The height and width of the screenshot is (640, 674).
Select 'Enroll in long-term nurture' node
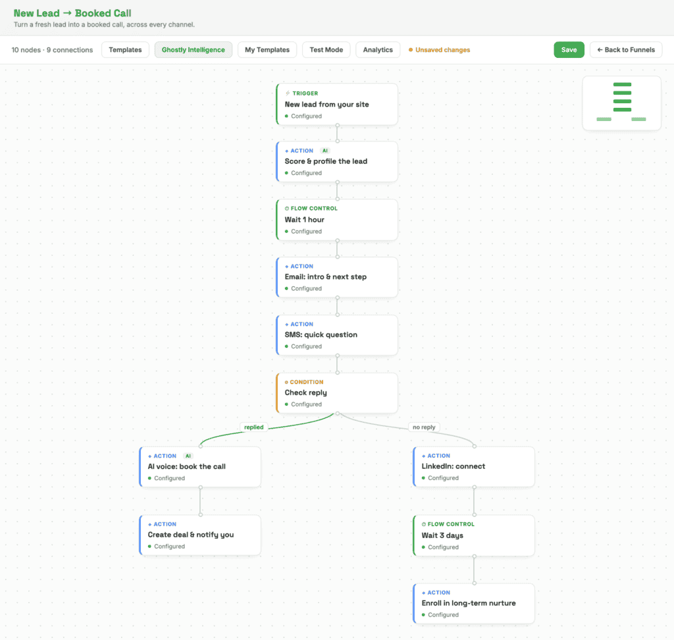click(474, 603)
